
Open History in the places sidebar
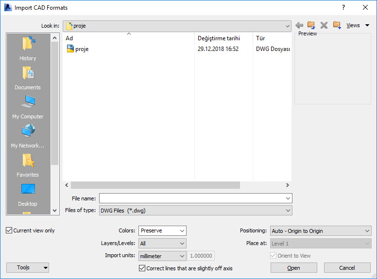[28, 49]
